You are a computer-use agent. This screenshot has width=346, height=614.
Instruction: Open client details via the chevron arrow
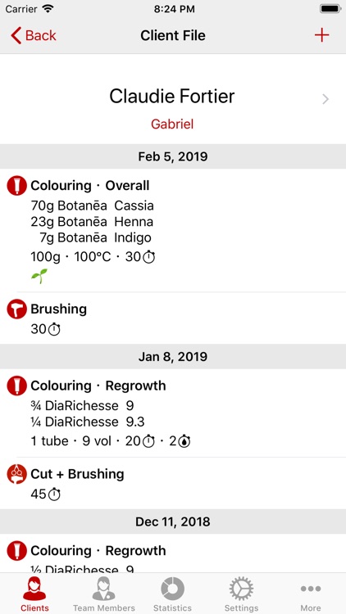[326, 99]
